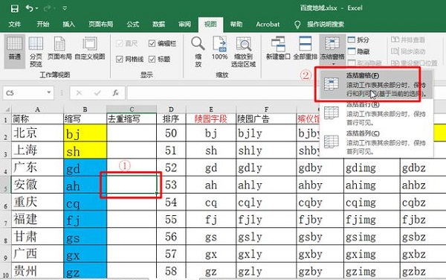The height and width of the screenshot is (280, 446).
Task: Select column F header
Action: click(266, 109)
